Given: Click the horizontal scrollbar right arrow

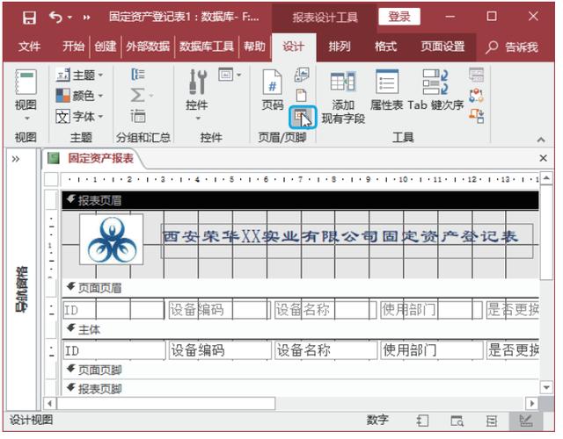Looking at the screenshot, I should [531, 404].
